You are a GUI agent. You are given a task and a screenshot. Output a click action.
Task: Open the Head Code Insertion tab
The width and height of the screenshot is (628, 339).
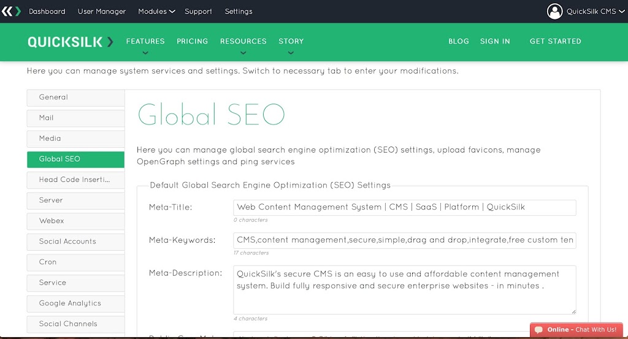(75, 180)
